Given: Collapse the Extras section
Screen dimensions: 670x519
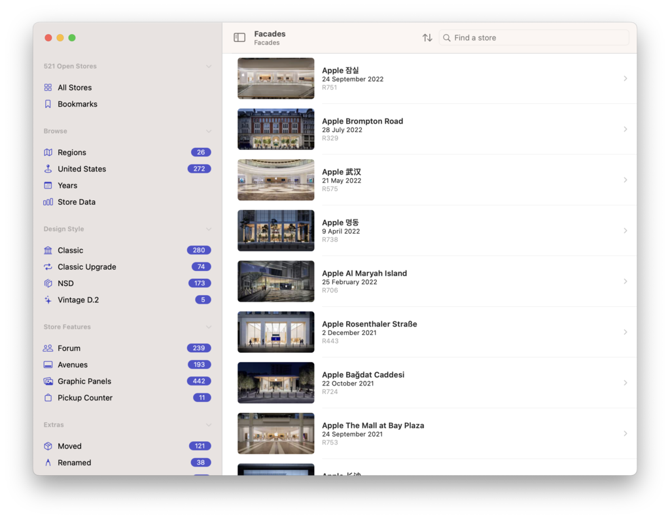Looking at the screenshot, I should [x=209, y=425].
